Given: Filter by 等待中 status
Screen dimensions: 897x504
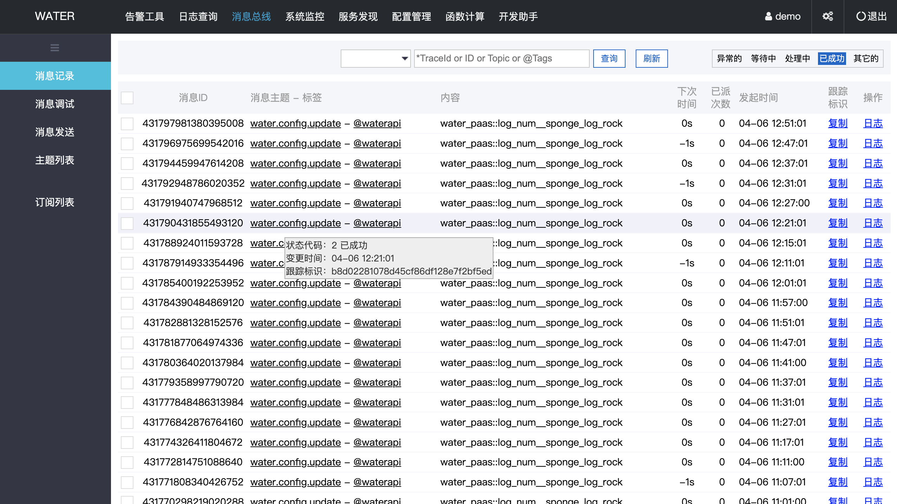Looking at the screenshot, I should point(763,58).
